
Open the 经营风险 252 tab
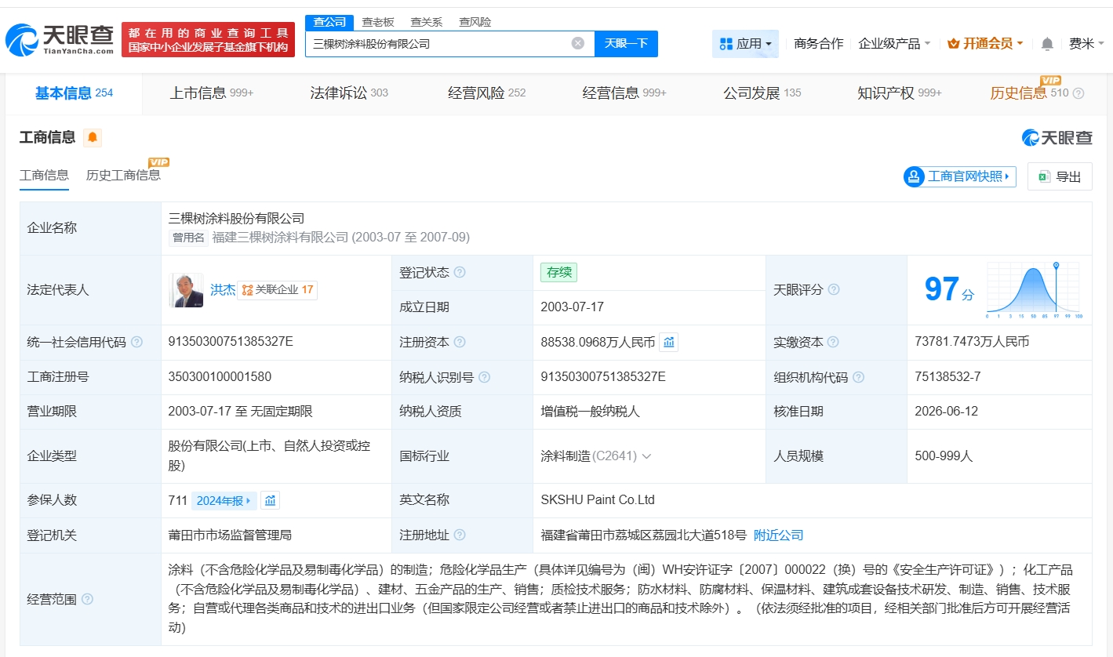pos(487,93)
